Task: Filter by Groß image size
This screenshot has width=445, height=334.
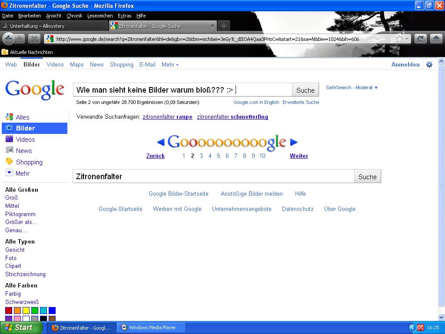Action: (12, 198)
